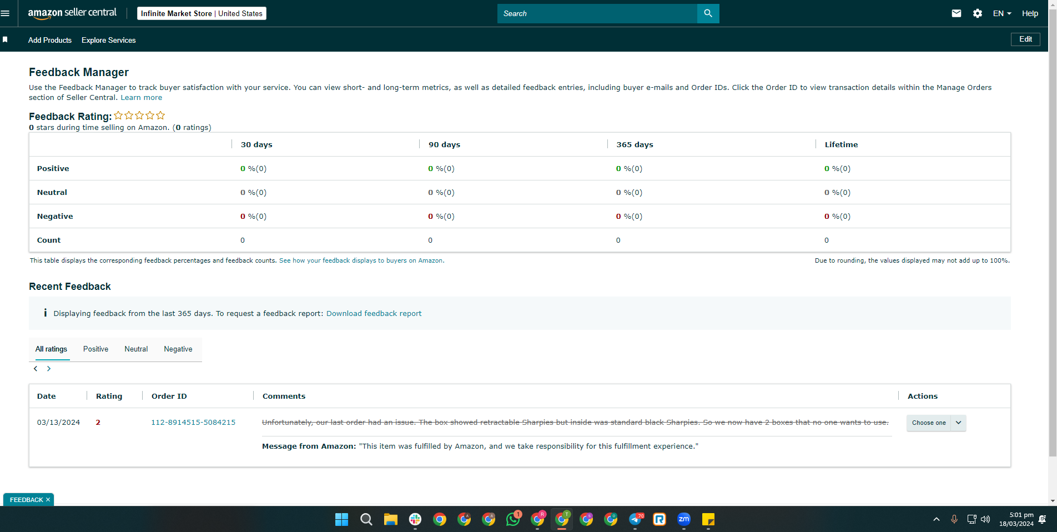Viewport: 1057px width, 532px height.
Task: Open Telegram from the taskbar
Action: (635, 519)
